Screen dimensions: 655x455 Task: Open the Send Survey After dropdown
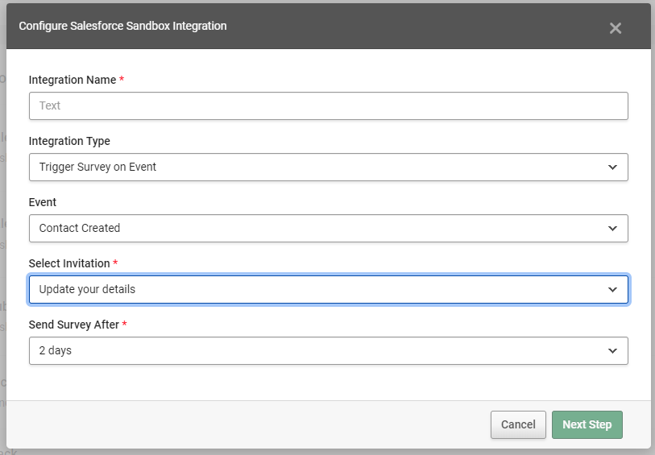(329, 350)
